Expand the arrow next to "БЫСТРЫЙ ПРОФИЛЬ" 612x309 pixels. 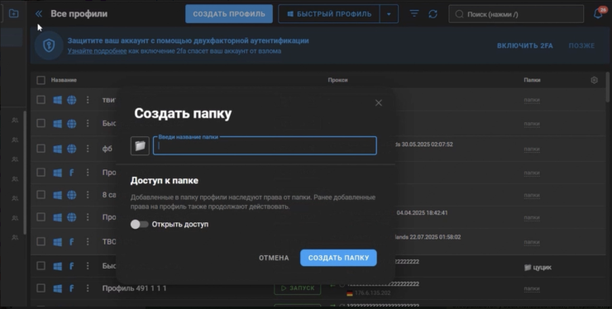(x=389, y=14)
